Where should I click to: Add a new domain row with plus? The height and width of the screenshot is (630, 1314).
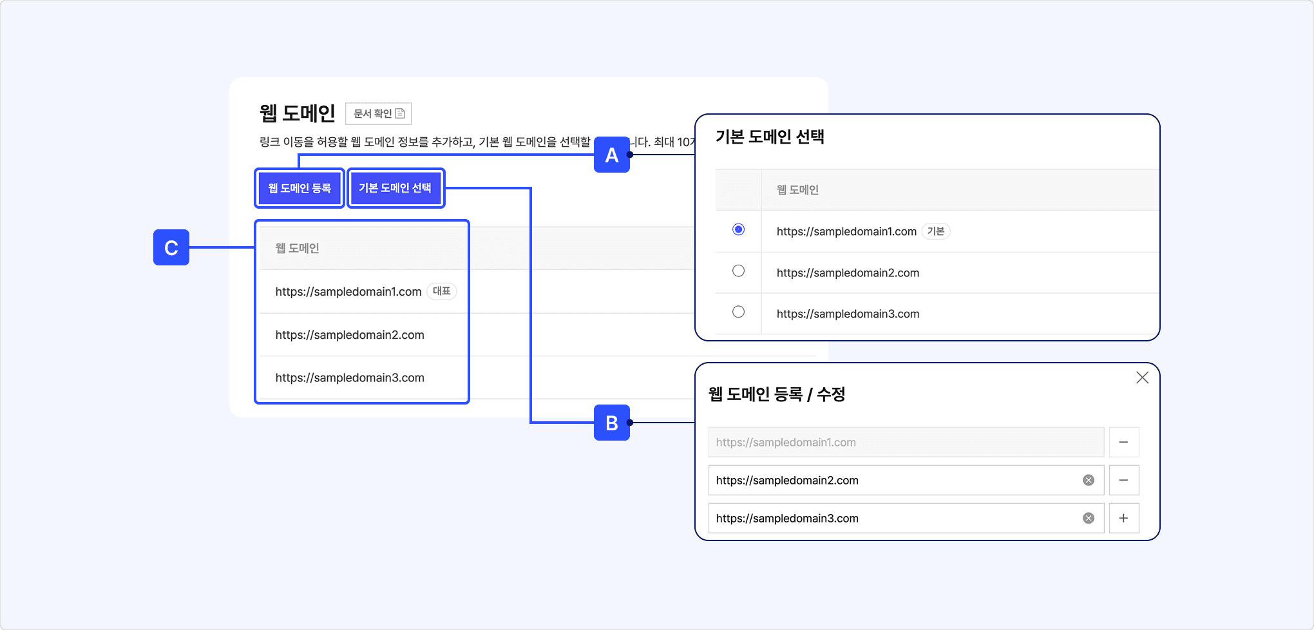(1123, 519)
